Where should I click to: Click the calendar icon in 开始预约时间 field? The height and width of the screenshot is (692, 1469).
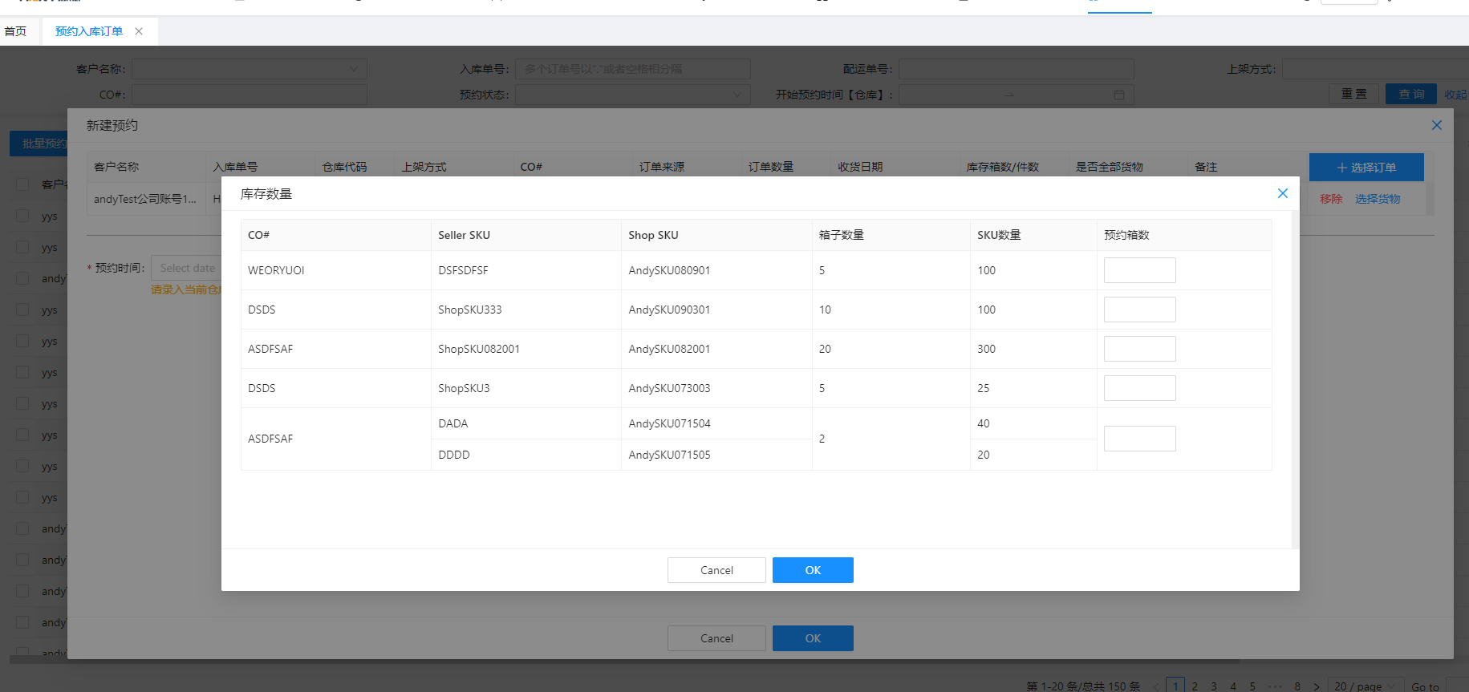[1118, 95]
